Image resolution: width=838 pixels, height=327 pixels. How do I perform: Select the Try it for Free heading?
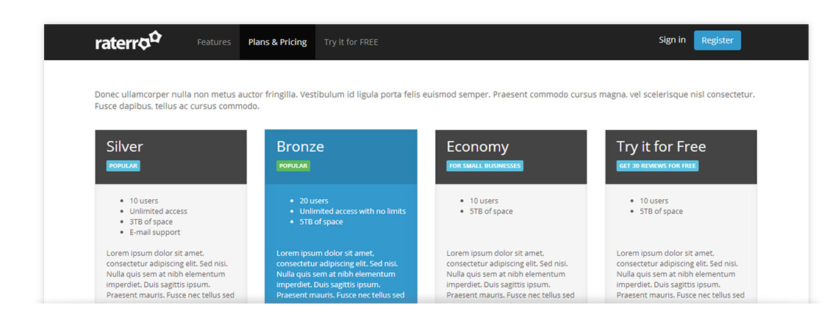click(x=661, y=147)
